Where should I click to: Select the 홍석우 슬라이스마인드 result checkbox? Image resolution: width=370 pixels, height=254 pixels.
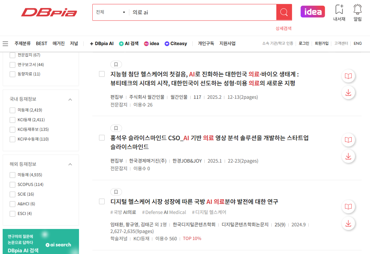coord(102,138)
